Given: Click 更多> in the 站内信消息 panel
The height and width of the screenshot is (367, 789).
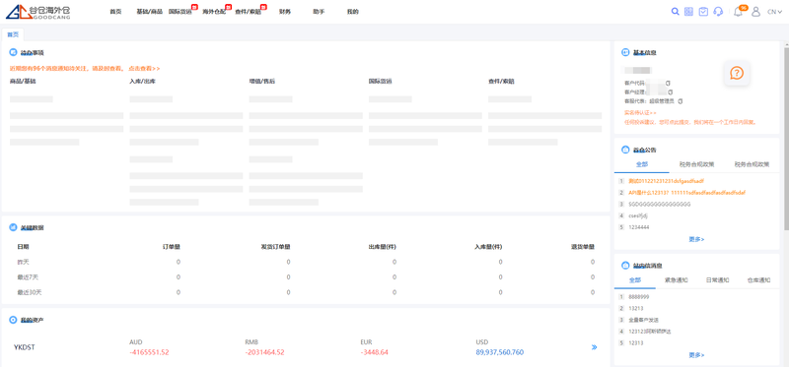Looking at the screenshot, I should (x=696, y=355).
